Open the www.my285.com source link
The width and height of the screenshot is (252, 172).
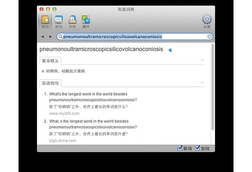64,114
